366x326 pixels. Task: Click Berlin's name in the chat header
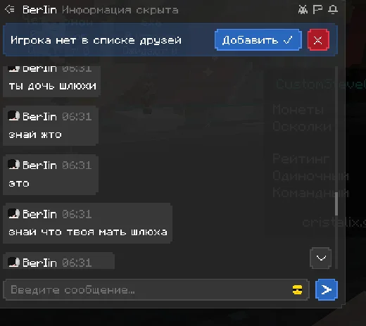(39, 10)
